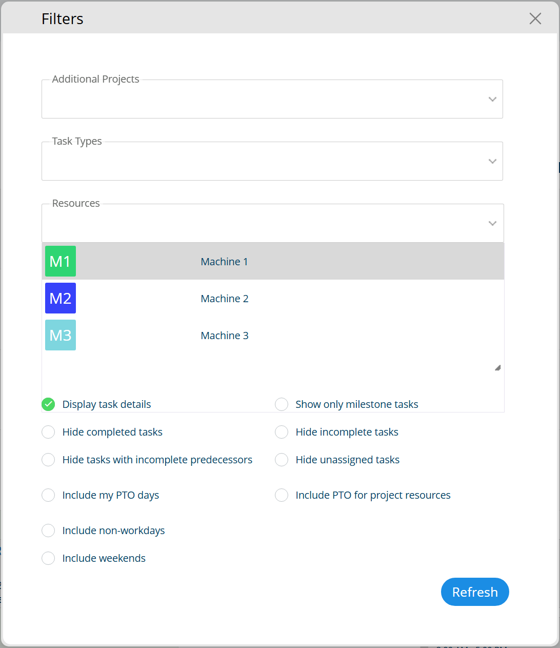Check Include weekends option
Viewport: 560px width, 648px height.
click(48, 558)
